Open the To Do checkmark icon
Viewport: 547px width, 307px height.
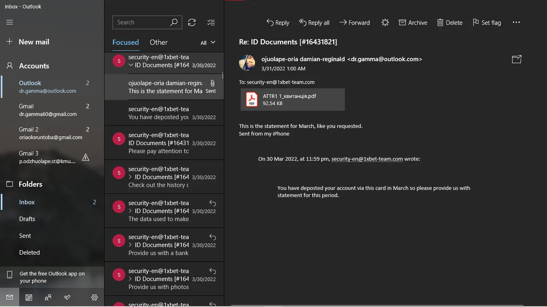click(x=67, y=297)
